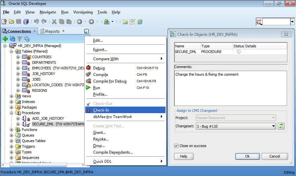The height and width of the screenshot is (176, 296).
Task: Choose Export... from context menu
Action: click(x=125, y=50)
